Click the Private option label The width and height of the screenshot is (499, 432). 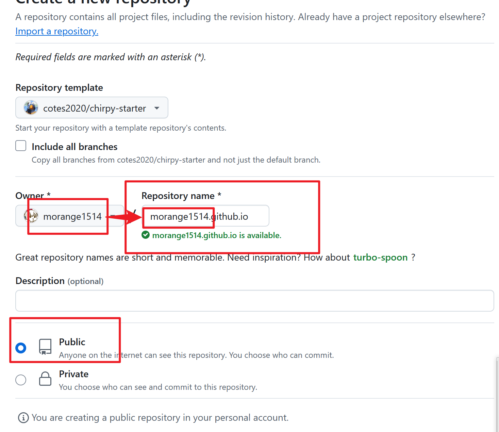point(74,374)
